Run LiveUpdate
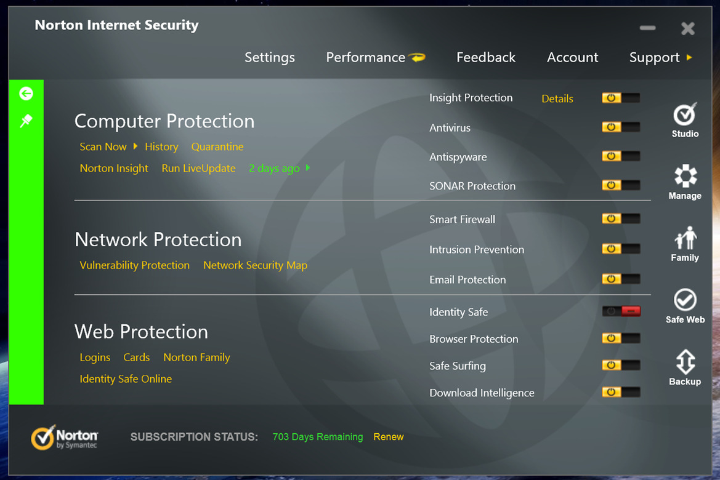Viewport: 720px width, 480px height. (x=198, y=169)
